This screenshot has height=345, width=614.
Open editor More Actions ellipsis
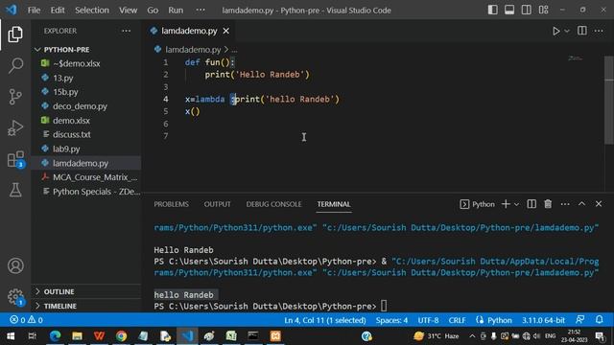599,31
